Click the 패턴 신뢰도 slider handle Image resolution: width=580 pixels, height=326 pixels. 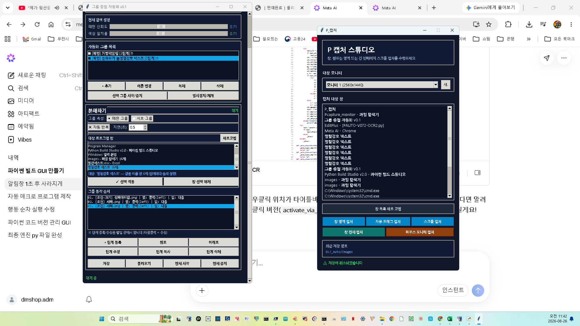(161, 27)
